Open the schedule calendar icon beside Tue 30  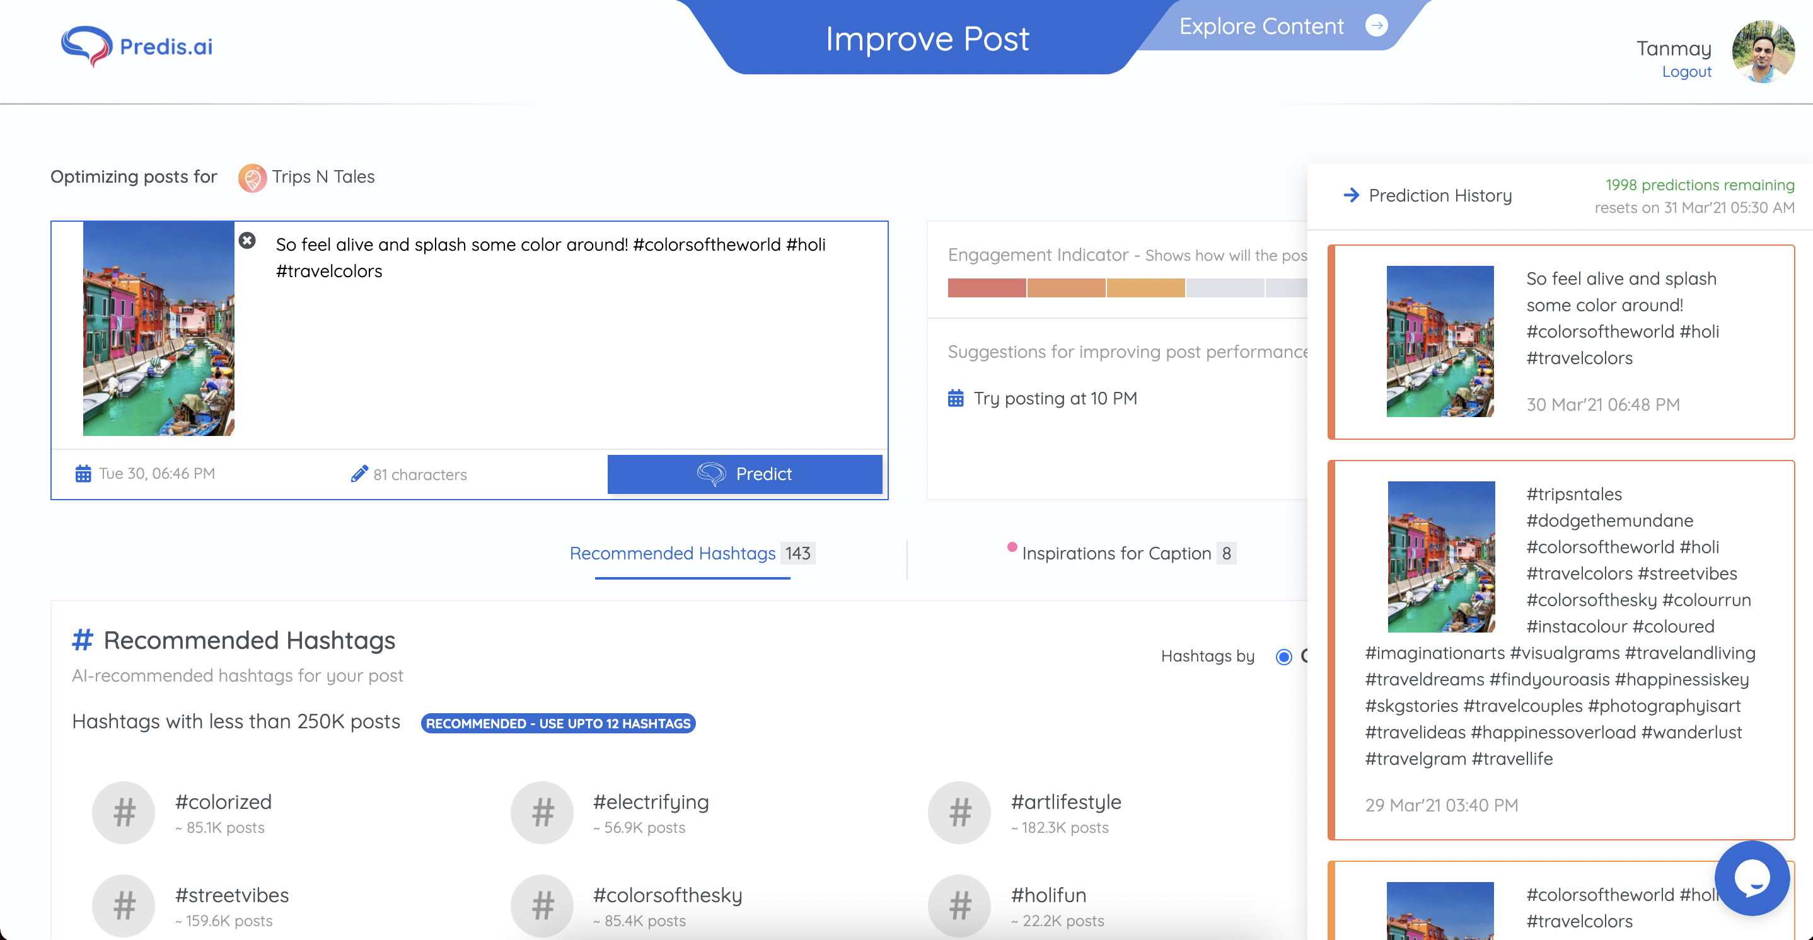click(83, 474)
